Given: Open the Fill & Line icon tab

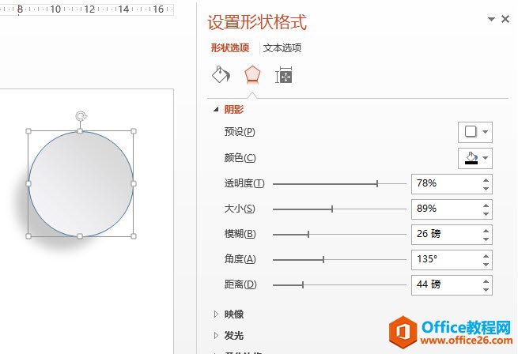Looking at the screenshot, I should (x=221, y=75).
